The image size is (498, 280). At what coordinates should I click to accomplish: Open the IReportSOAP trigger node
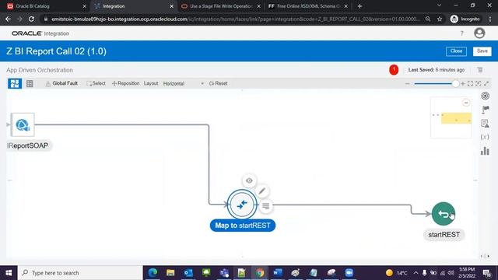pos(23,124)
